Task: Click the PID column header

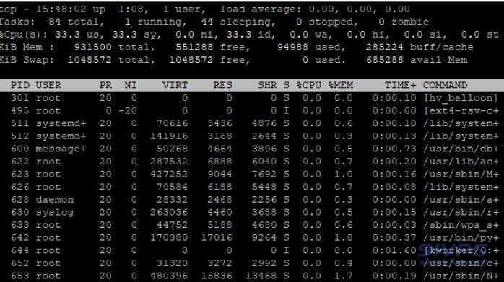Action: (x=20, y=85)
